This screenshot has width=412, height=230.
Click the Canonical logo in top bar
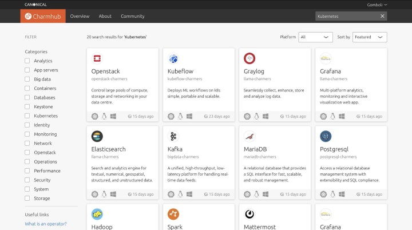(35, 5)
